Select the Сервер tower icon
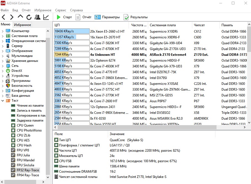Screen dimensions: 251x184 8,46
